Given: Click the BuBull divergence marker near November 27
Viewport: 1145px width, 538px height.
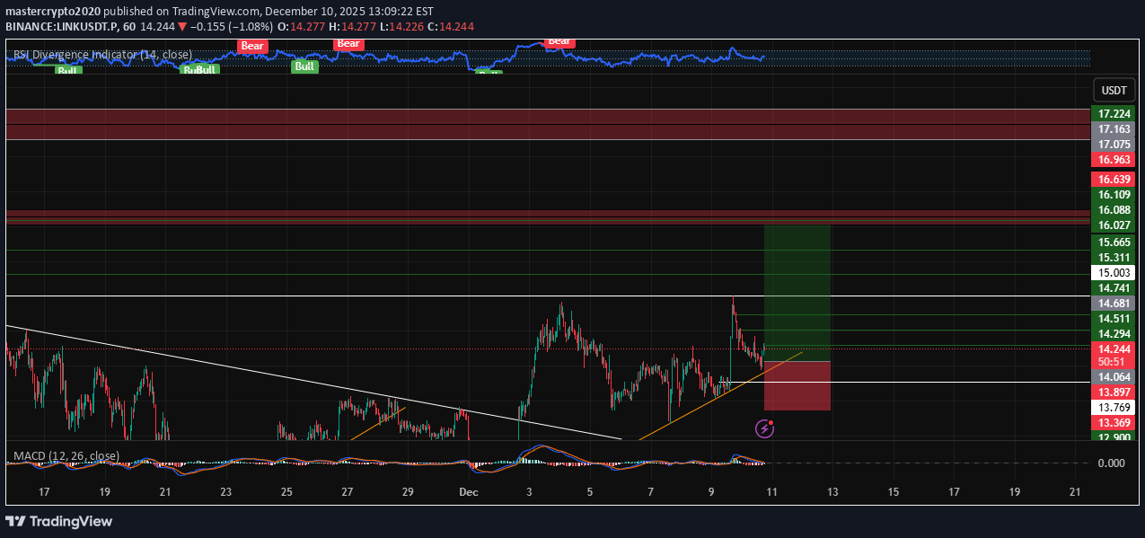Looking at the screenshot, I should coord(199,68).
